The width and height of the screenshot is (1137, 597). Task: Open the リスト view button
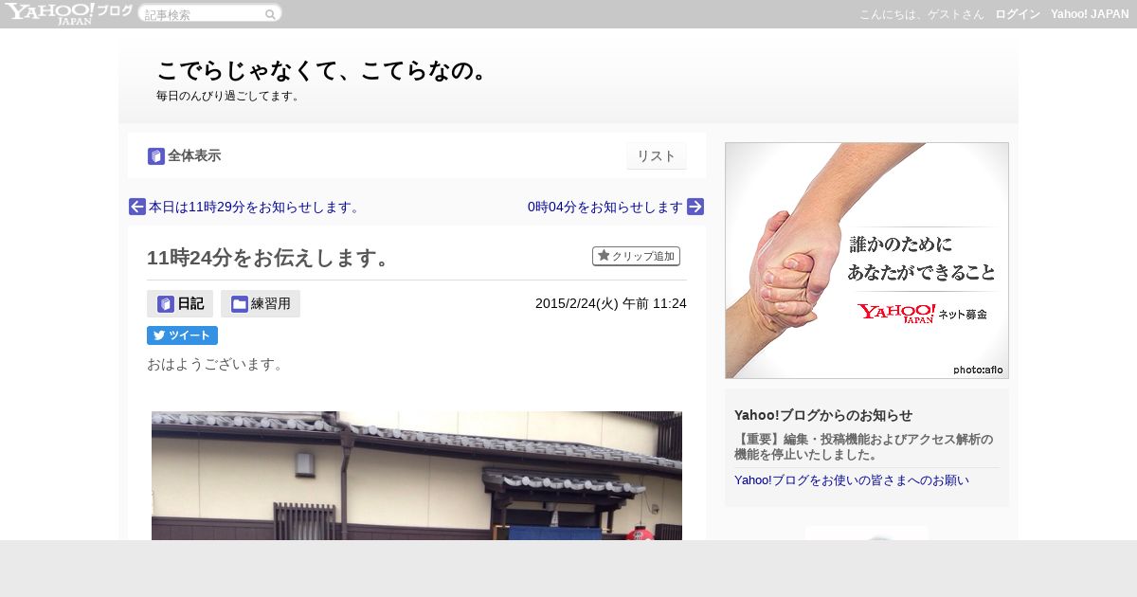pos(656,156)
